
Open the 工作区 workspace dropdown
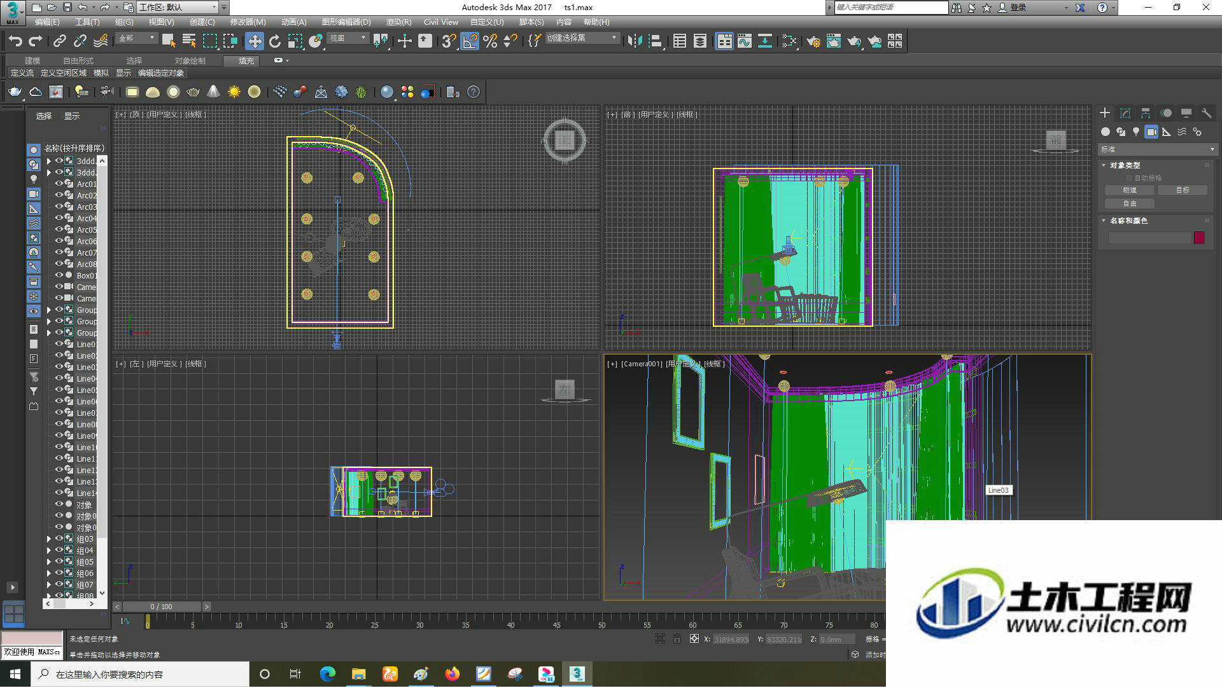pos(178,8)
